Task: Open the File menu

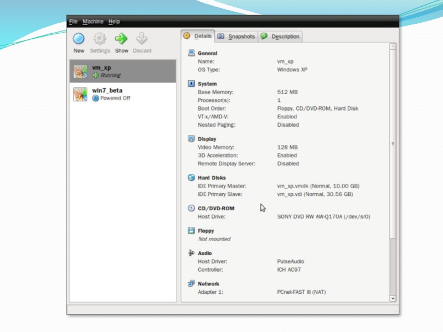Action: click(73, 22)
